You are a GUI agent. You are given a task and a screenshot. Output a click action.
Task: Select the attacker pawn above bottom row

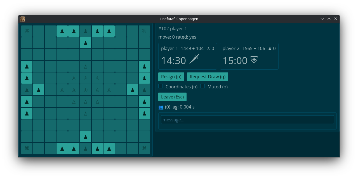click(x=86, y=137)
